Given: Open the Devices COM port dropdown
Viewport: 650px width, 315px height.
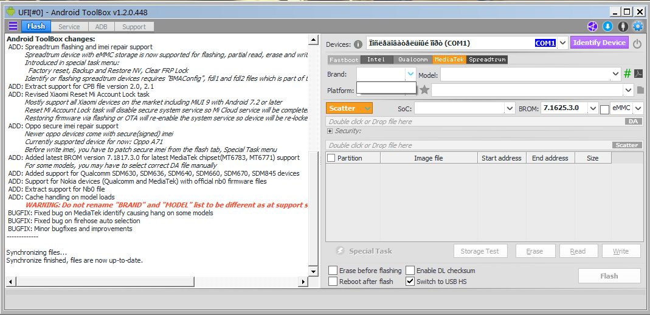Looking at the screenshot, I should pyautogui.click(x=562, y=43).
